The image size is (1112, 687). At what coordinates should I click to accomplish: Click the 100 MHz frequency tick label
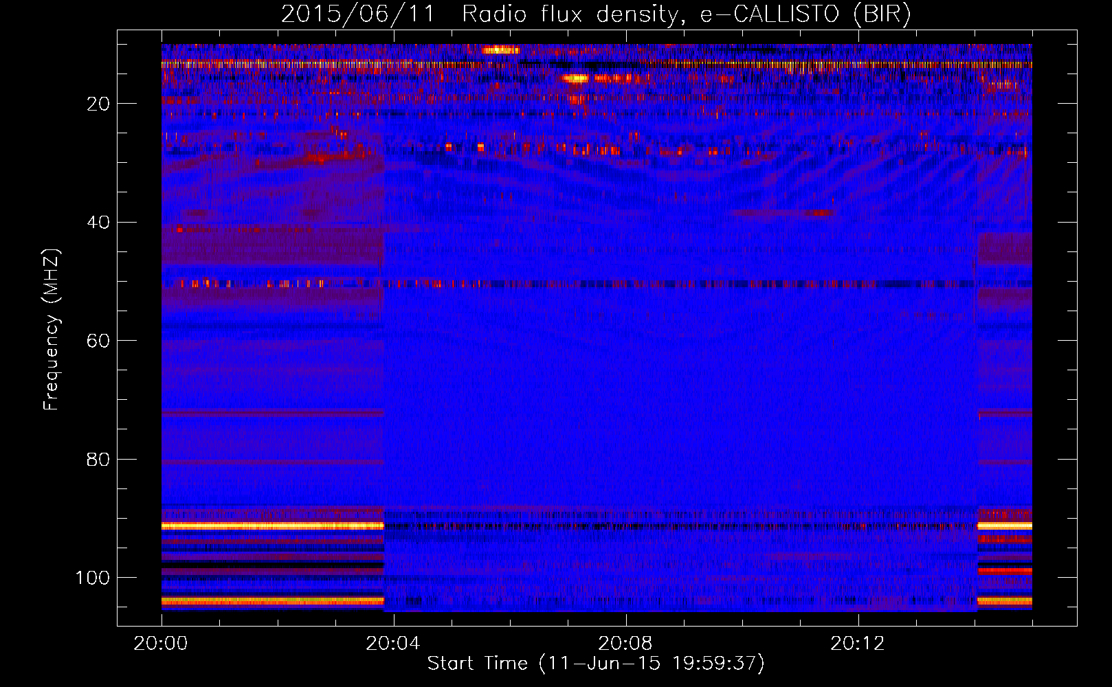click(x=93, y=578)
